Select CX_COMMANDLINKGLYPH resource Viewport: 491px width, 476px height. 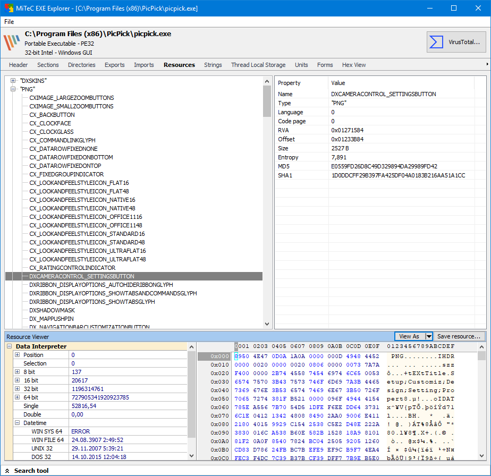tap(62, 140)
